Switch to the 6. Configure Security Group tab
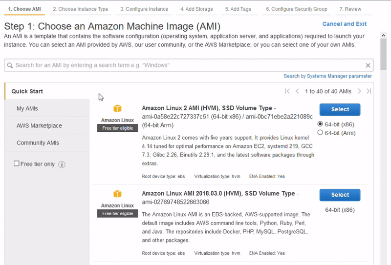This screenshot has width=391, height=265. tap(297, 9)
